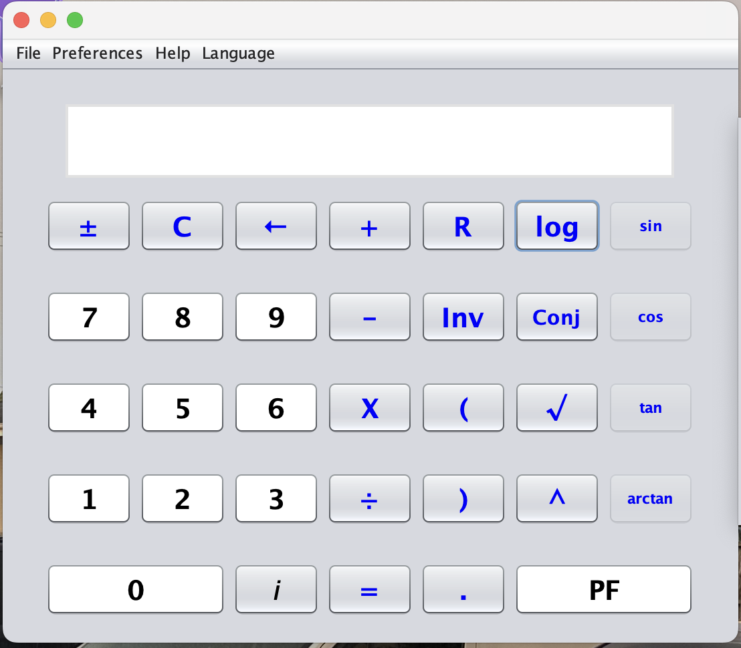Viewport: 741px width, 648px height.
Task: Click the C clear button
Action: click(x=182, y=226)
